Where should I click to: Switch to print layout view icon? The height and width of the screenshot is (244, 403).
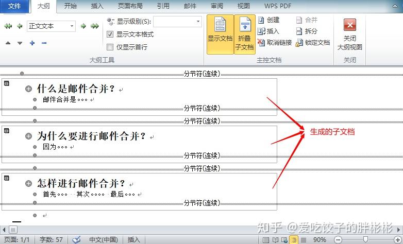pos(266,240)
